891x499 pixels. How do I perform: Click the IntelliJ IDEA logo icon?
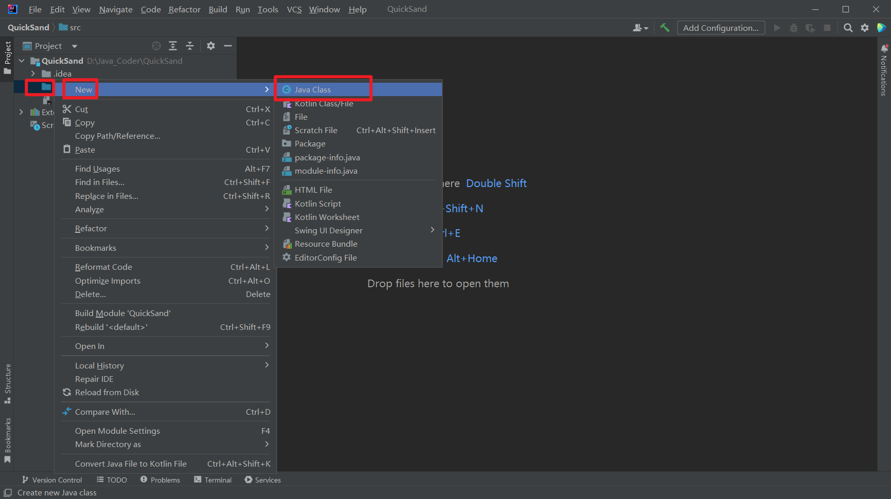pos(12,9)
